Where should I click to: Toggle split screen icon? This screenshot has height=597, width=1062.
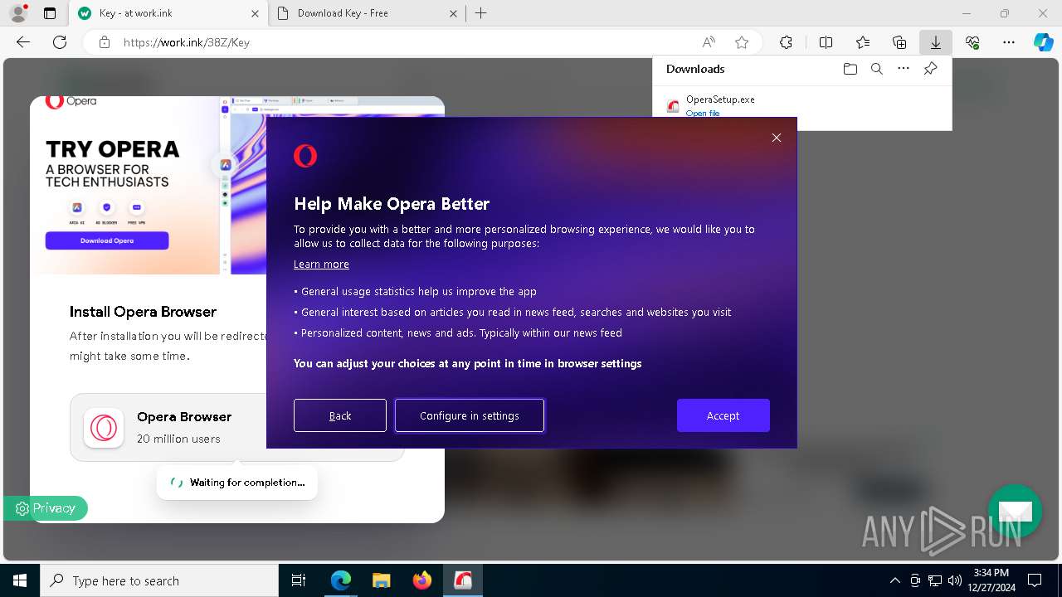click(826, 42)
